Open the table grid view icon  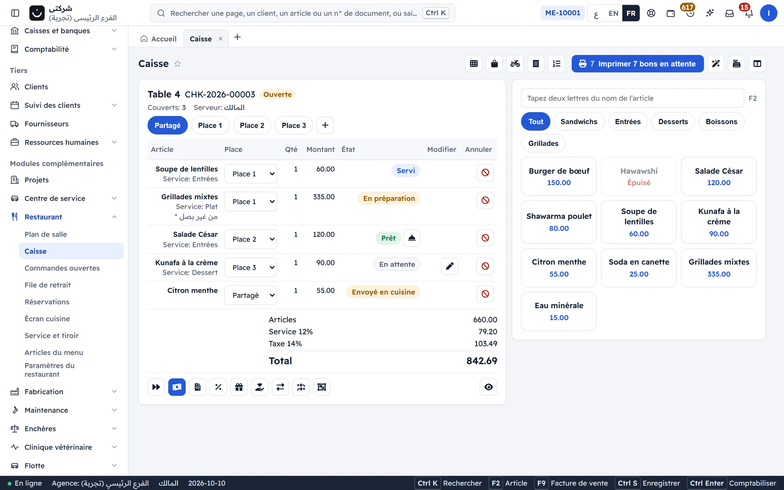pyautogui.click(x=474, y=64)
